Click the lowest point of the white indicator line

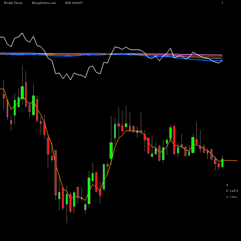click(70, 80)
